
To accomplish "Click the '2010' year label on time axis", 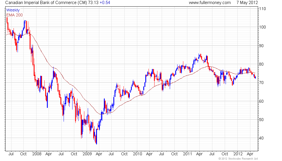I will (x=138, y=154).
